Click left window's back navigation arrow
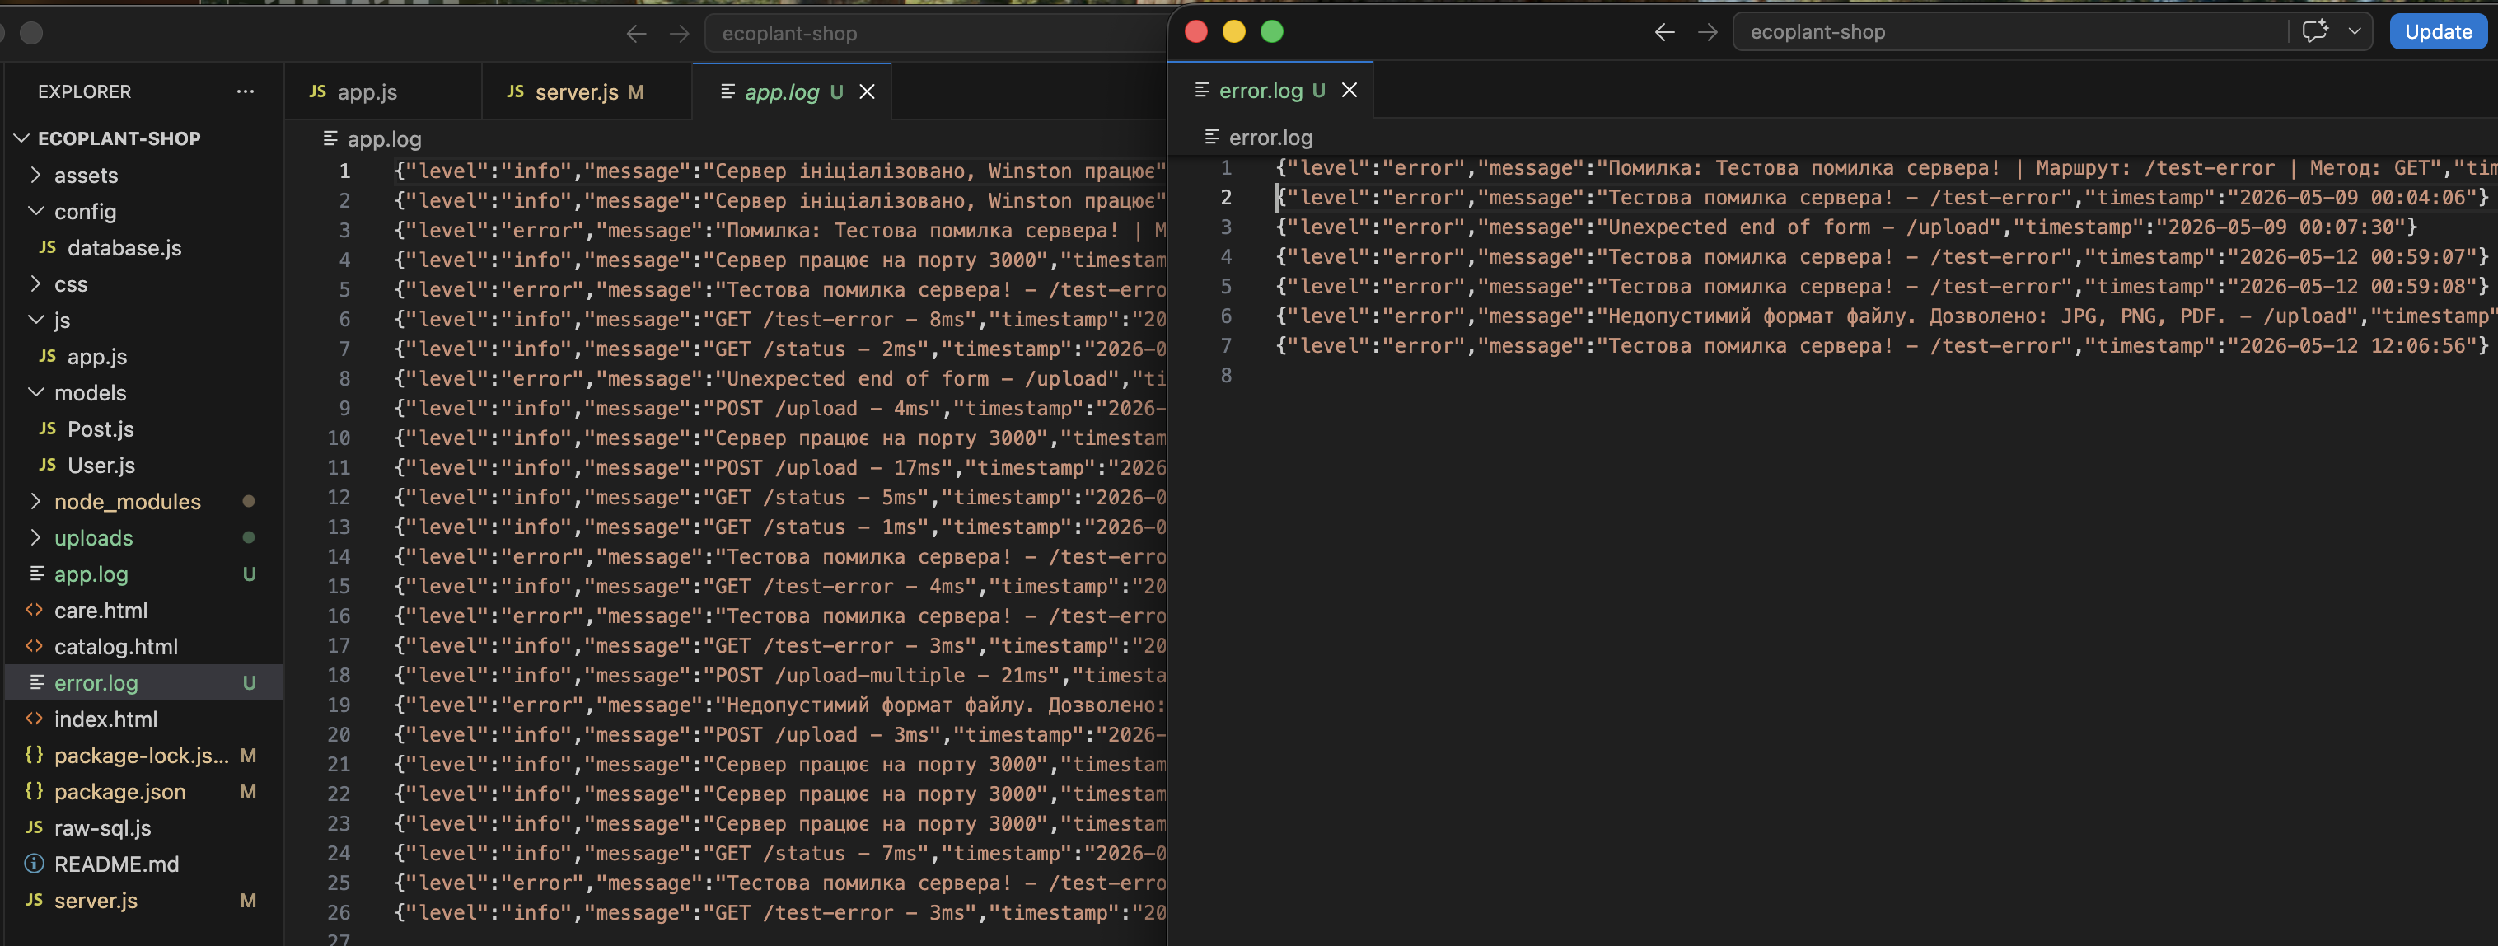Screen dimensions: 2498x946 [x=636, y=34]
